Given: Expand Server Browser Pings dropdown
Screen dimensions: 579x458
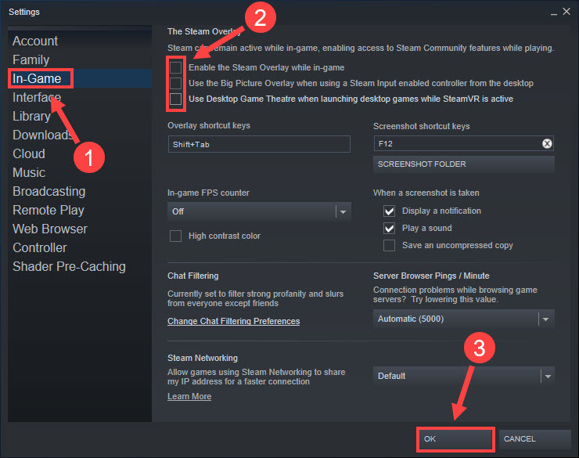Looking at the screenshot, I should click(x=463, y=319).
